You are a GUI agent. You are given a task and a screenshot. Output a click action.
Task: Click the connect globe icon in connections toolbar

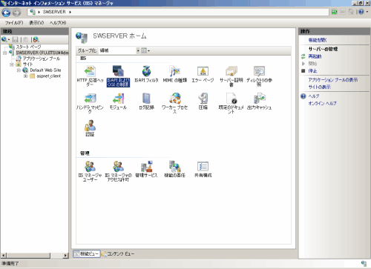4,39
